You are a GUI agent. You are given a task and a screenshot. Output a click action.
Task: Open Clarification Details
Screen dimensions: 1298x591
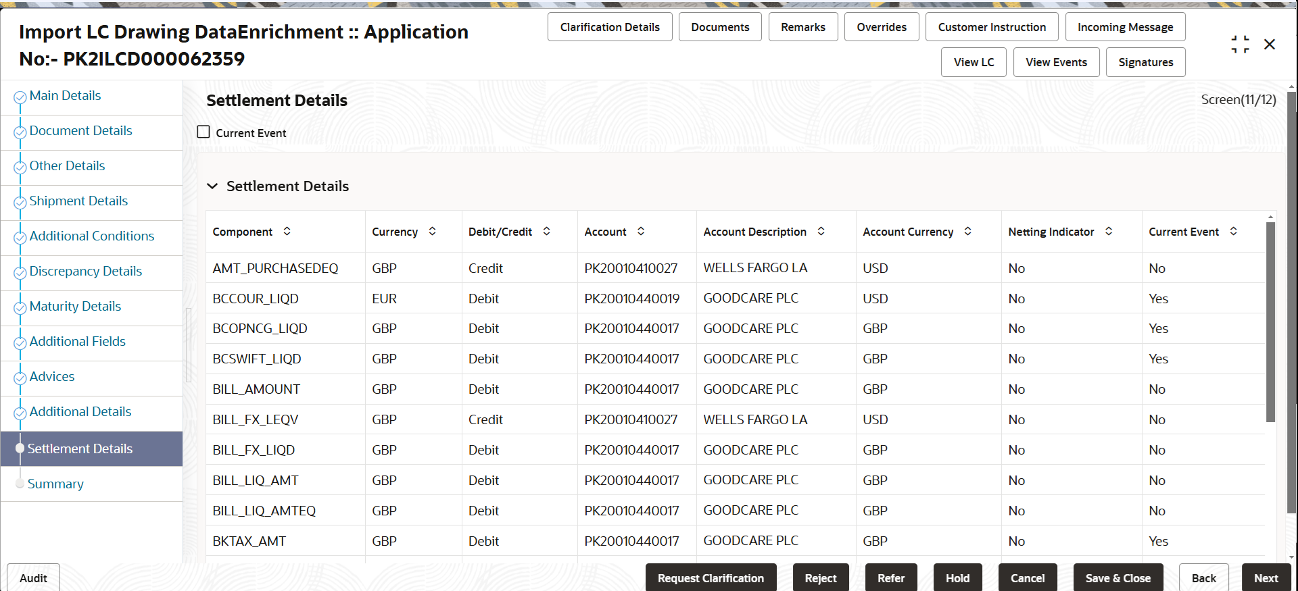610,27
